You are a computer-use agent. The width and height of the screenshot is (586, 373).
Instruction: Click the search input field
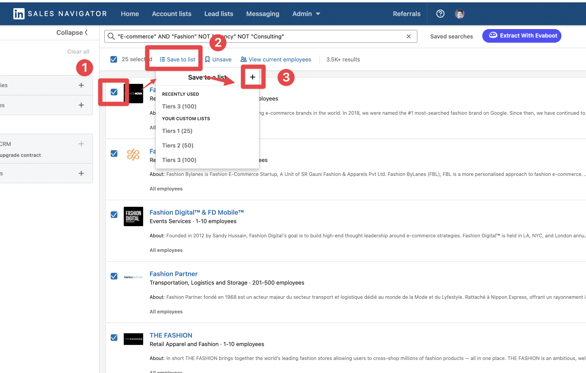(x=260, y=36)
